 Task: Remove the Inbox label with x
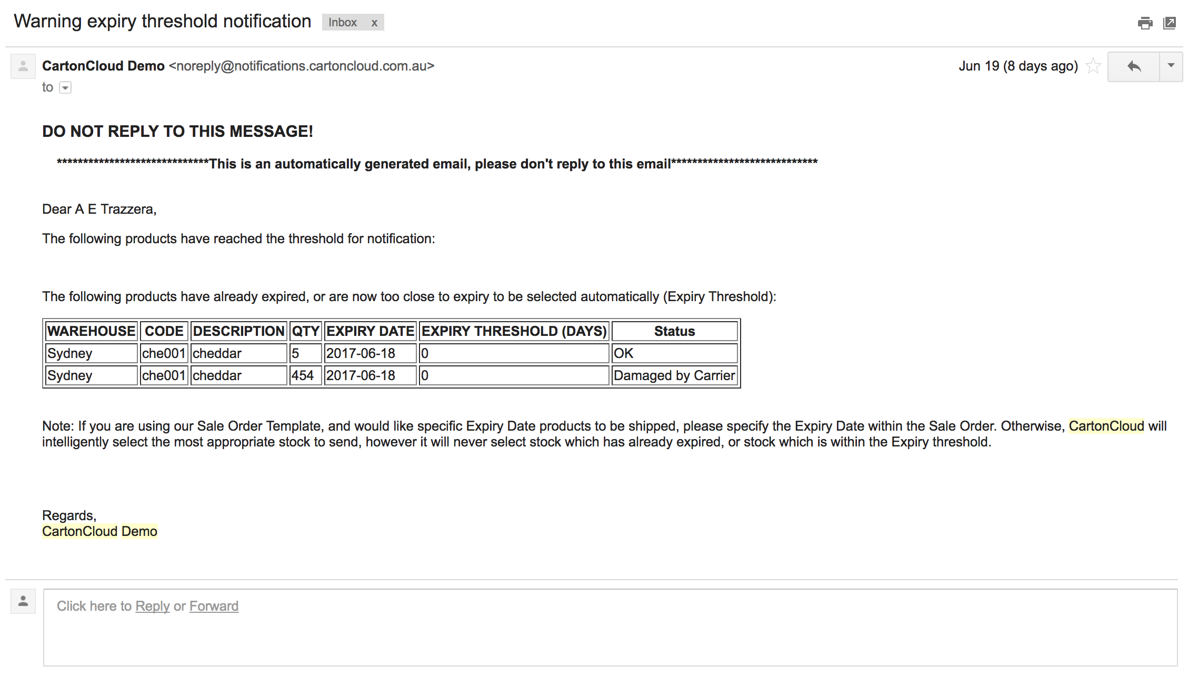coord(374,23)
